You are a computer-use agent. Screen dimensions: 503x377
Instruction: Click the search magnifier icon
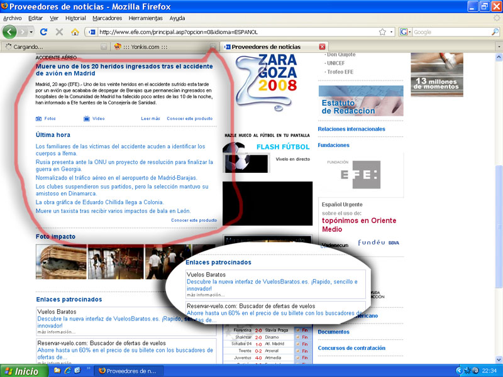pos(495,32)
